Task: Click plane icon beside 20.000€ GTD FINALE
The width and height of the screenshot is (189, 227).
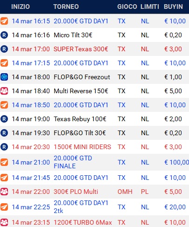Action: point(4,162)
